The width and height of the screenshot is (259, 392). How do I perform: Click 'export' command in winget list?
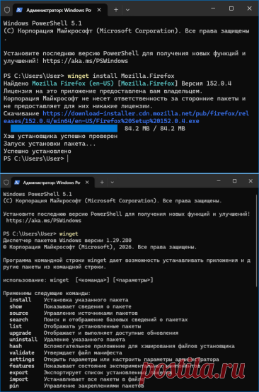(x=18, y=373)
